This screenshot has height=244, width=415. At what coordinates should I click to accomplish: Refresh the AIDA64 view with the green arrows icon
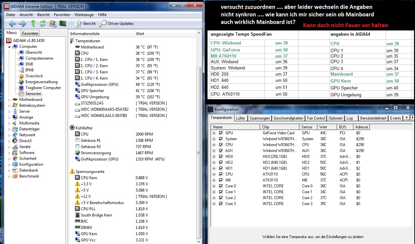[43, 24]
